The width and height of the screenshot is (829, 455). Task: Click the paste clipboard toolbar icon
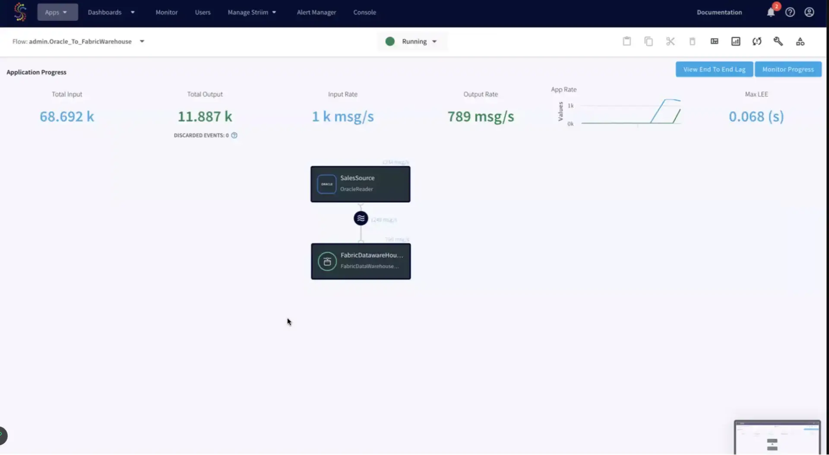[x=626, y=41]
